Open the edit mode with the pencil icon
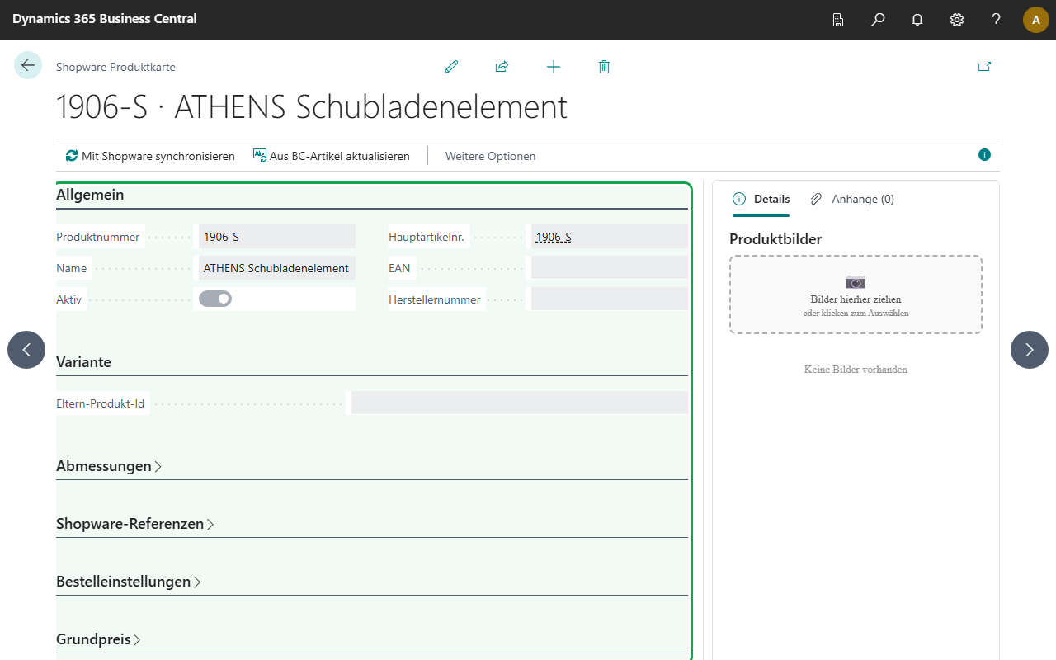The height and width of the screenshot is (660, 1056). pyautogui.click(x=450, y=67)
